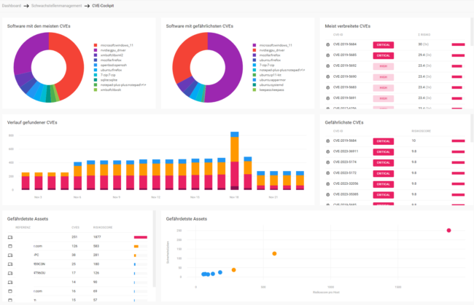Click device icon of asset with 25 CVEs

coord(10,264)
